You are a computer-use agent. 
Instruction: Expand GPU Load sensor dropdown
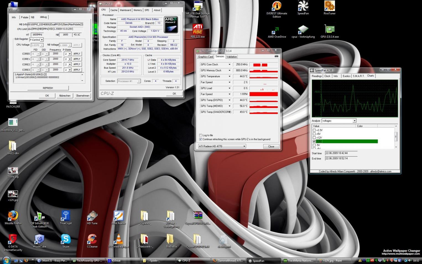pyautogui.click(x=229, y=88)
